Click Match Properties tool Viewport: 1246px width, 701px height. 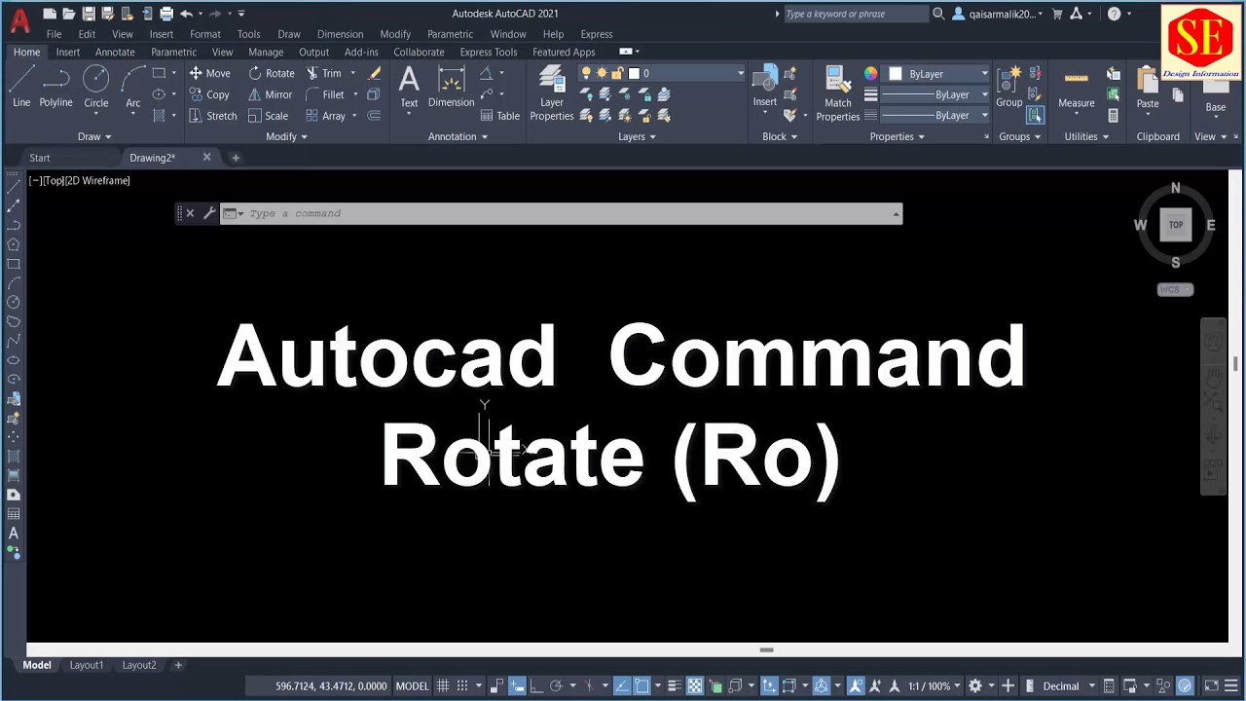pos(837,93)
